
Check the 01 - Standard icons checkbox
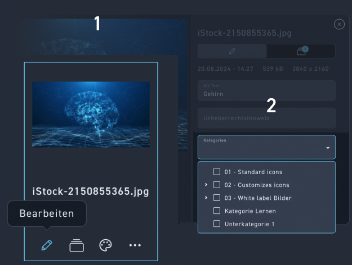(217, 172)
